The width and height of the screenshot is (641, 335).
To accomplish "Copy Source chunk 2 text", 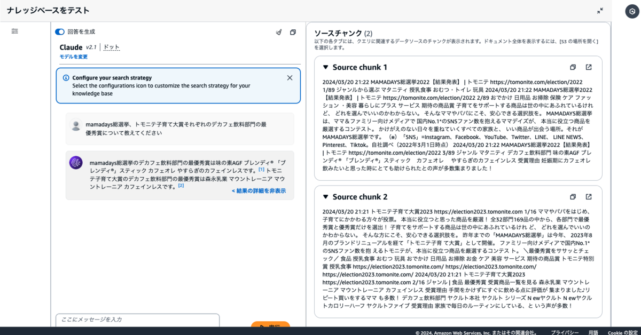I will (573, 197).
